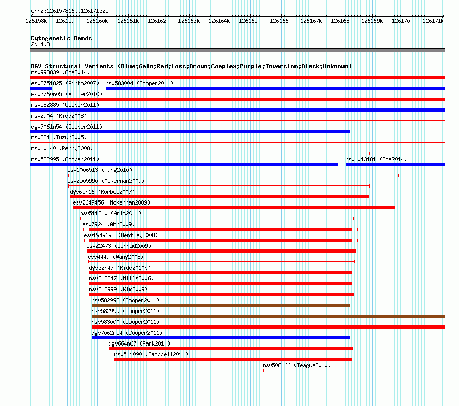Viewport: 459px width, 406px height.
Task: Click the 126168k ruler label
Action: [x=341, y=21]
